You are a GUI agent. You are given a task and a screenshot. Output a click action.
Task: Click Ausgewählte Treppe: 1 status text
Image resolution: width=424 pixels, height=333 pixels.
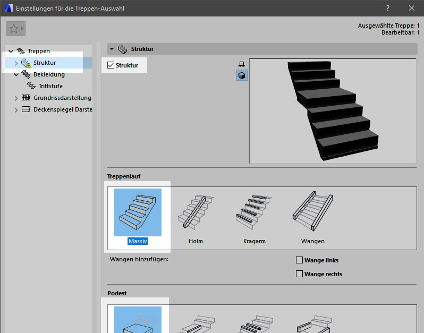coord(388,25)
